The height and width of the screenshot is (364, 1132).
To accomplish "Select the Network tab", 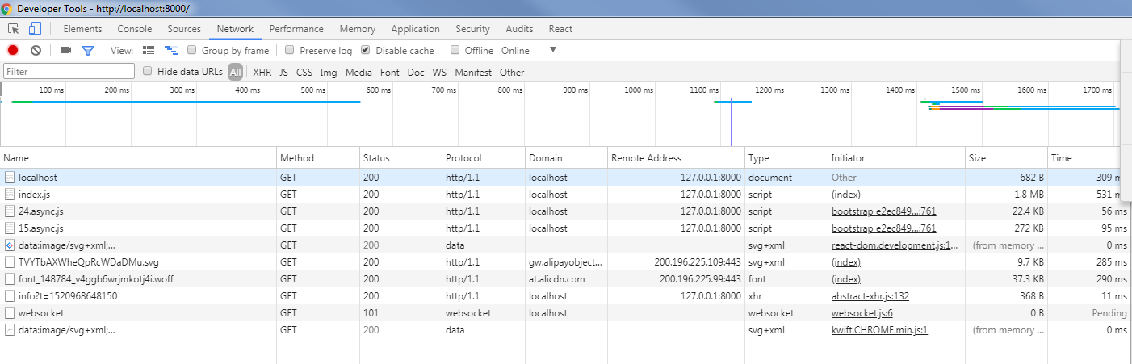I will tap(235, 29).
